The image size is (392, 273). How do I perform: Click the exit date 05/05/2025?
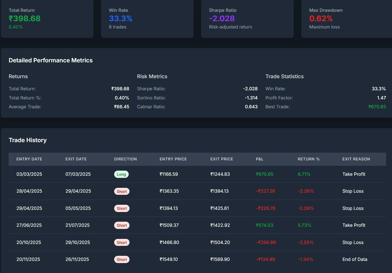78,208
